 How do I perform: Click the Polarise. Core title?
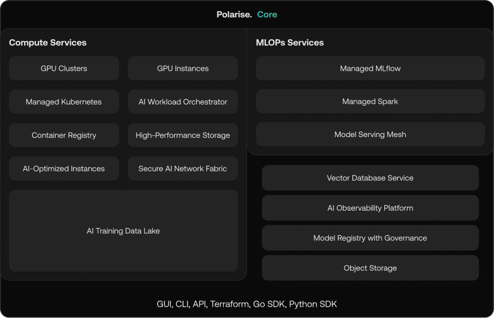247,15
